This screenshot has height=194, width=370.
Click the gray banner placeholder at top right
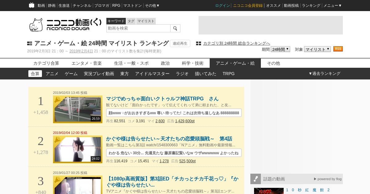271,25
